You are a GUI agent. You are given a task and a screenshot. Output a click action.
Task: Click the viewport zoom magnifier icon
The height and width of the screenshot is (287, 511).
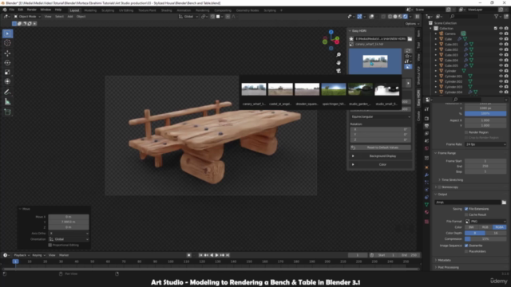339,55
